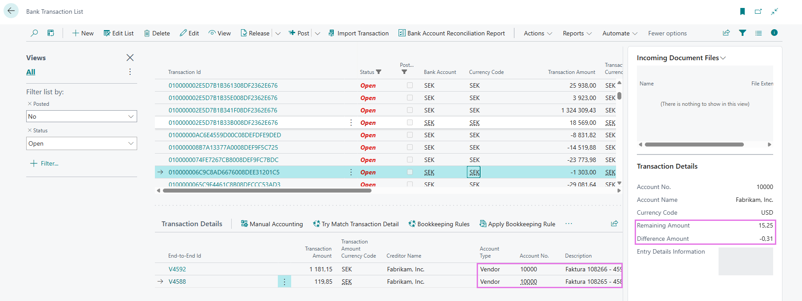Toggle Posted checkbox for amount -23 773,98
Screen dimensions: 802x301
point(410,160)
